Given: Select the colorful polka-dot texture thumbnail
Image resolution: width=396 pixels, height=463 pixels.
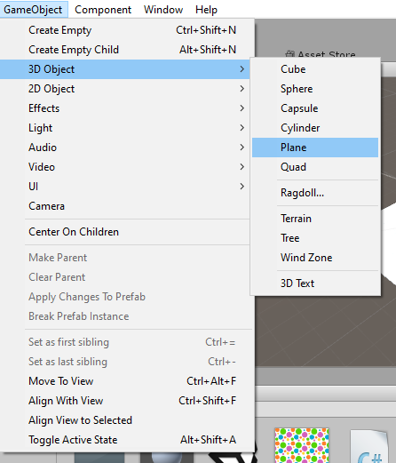Looking at the screenshot, I should 302,445.
